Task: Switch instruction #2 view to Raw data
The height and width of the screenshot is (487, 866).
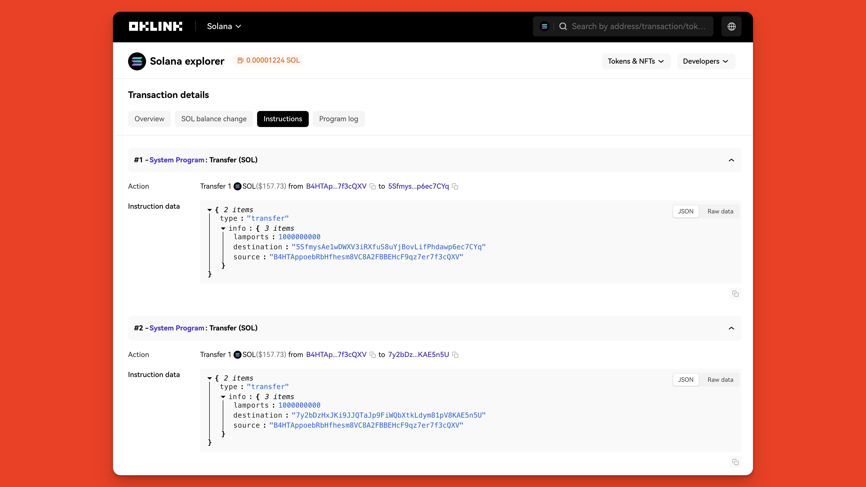Action: pyautogui.click(x=720, y=380)
